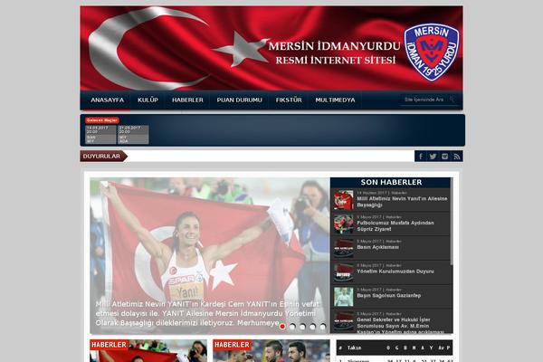543x362 pixels.
Task: Open the MULTIMEDYA menu
Action: pyautogui.click(x=335, y=100)
